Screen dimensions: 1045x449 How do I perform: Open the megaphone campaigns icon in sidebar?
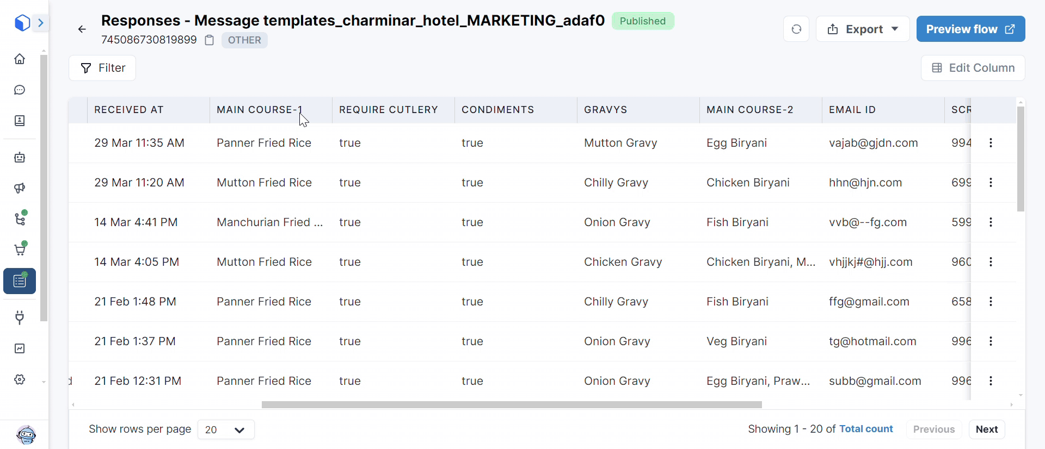pyautogui.click(x=20, y=188)
